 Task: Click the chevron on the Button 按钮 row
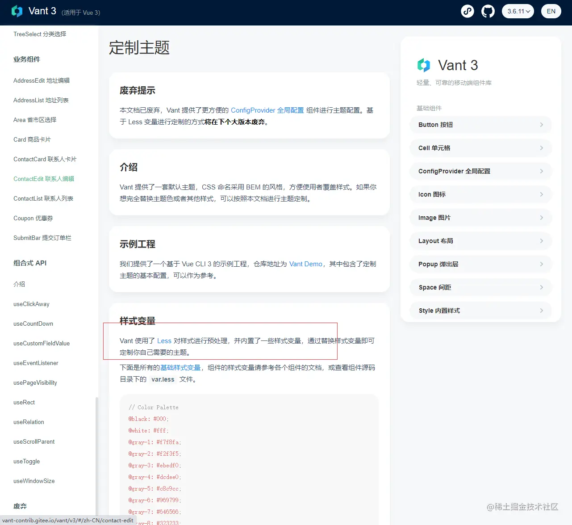click(542, 125)
